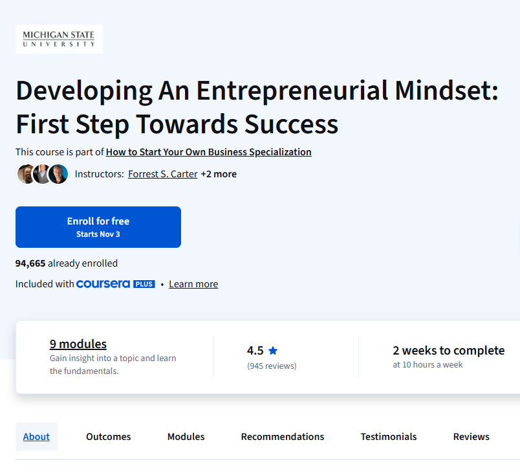Image resolution: width=520 pixels, height=473 pixels.
Task: Click the first instructor avatar photo
Action: pyautogui.click(x=26, y=174)
